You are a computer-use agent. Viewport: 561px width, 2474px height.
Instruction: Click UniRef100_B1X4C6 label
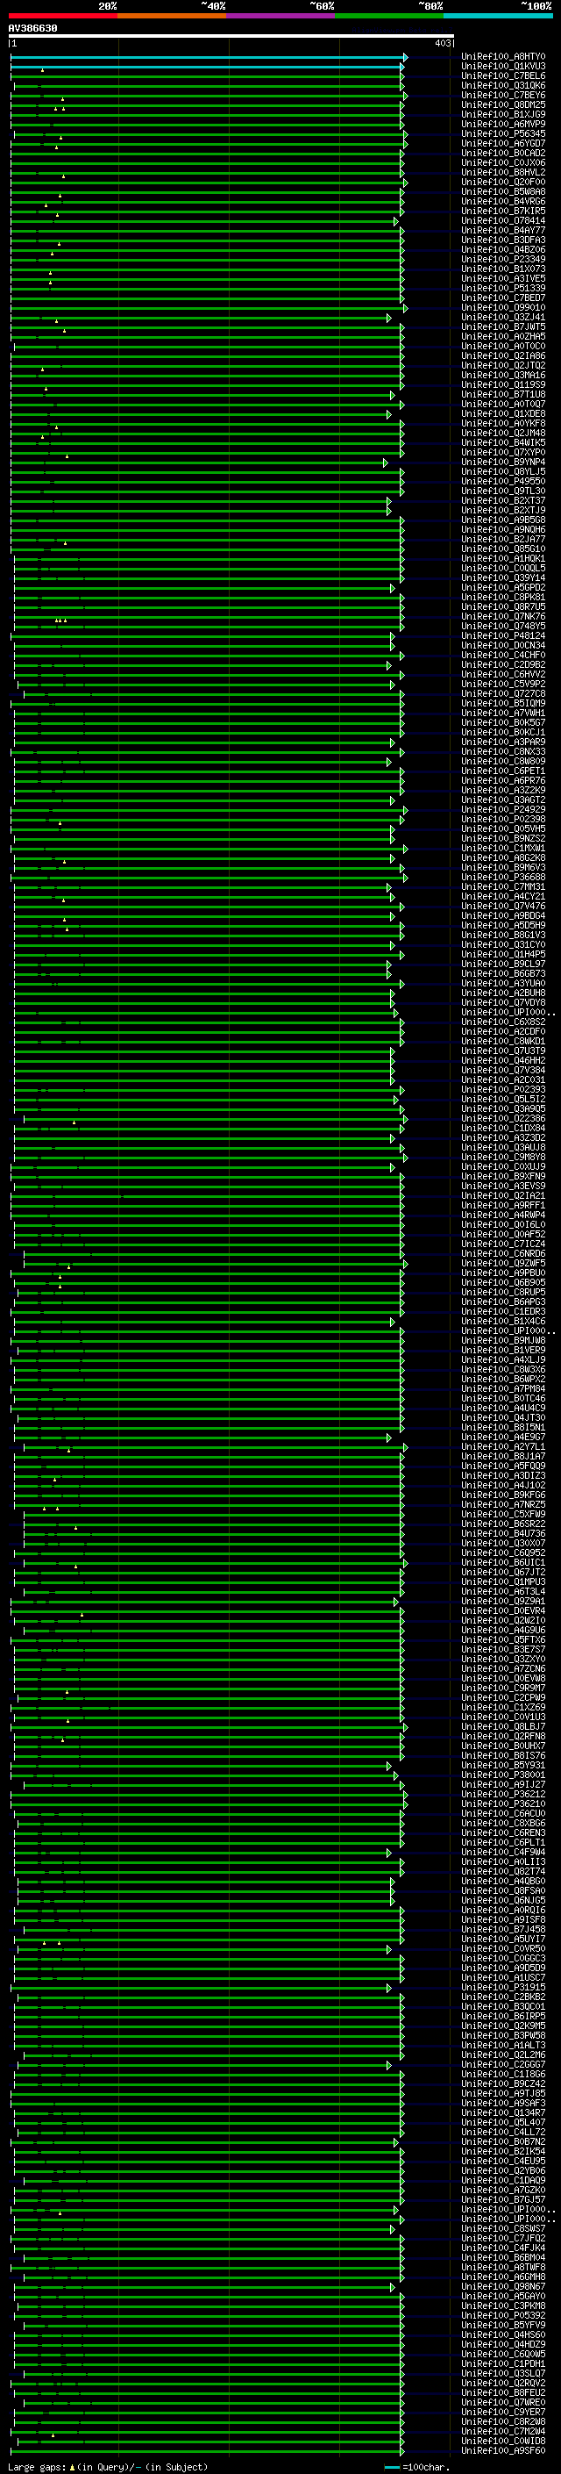coord(503,1322)
